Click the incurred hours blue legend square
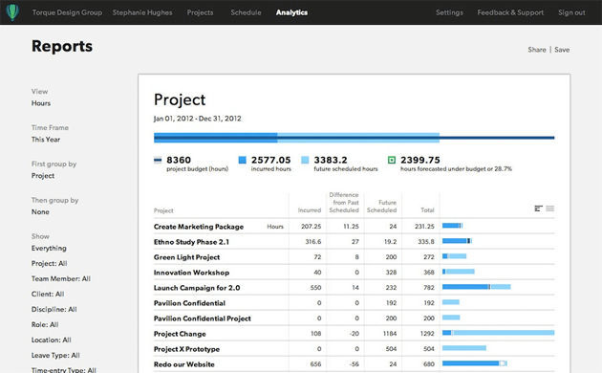 point(243,160)
